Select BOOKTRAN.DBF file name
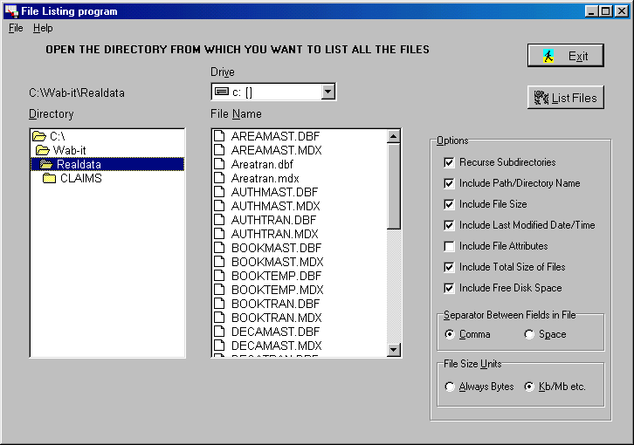 tap(275, 304)
